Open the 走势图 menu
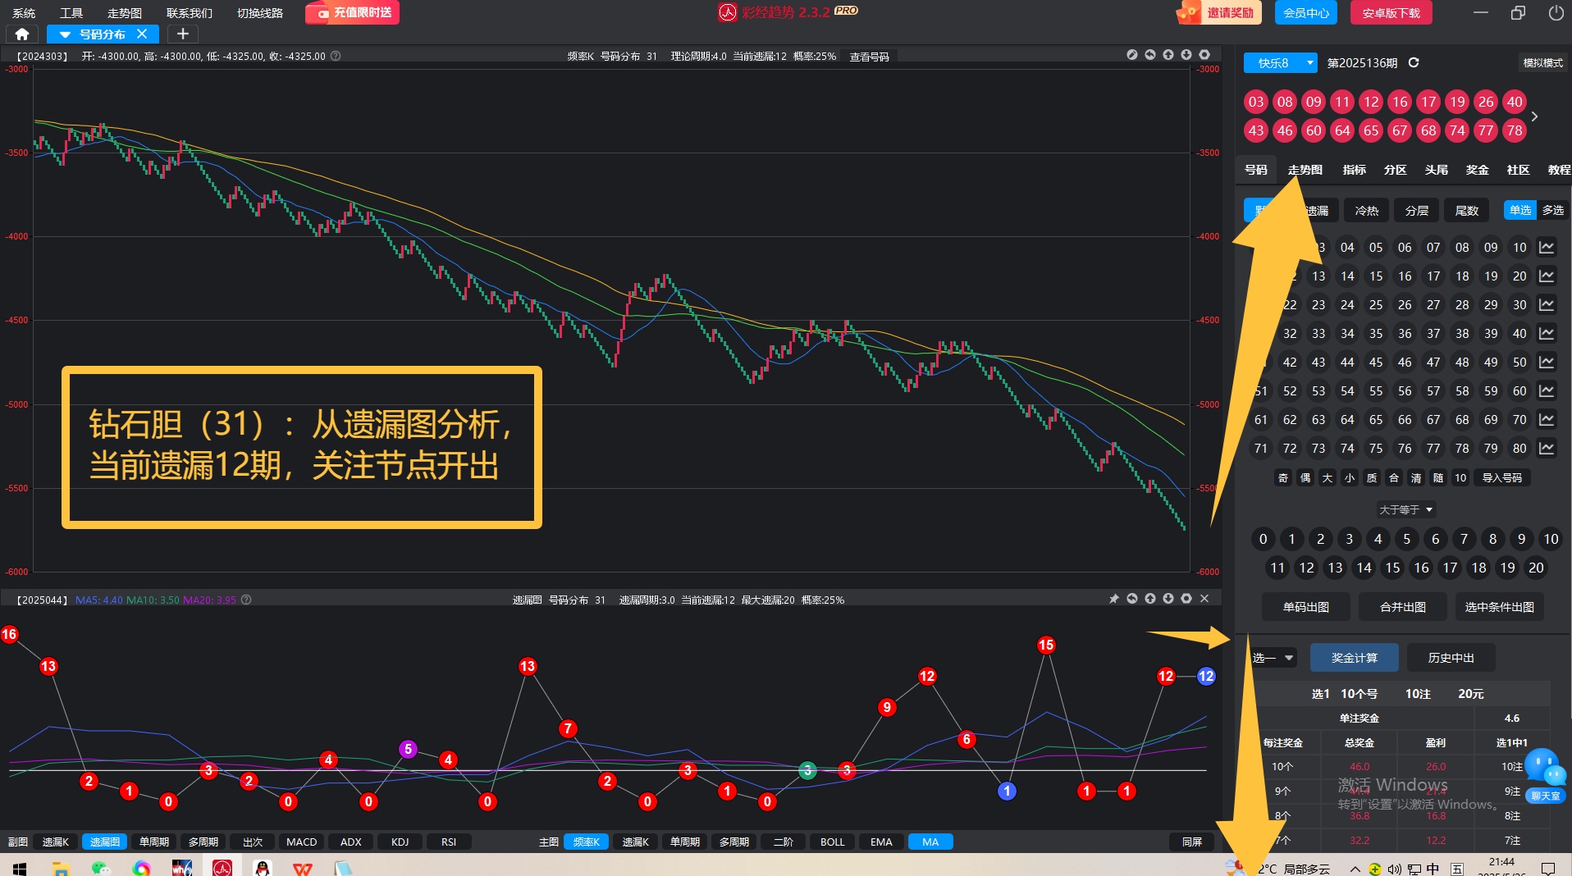The image size is (1572, 876). tap(125, 13)
